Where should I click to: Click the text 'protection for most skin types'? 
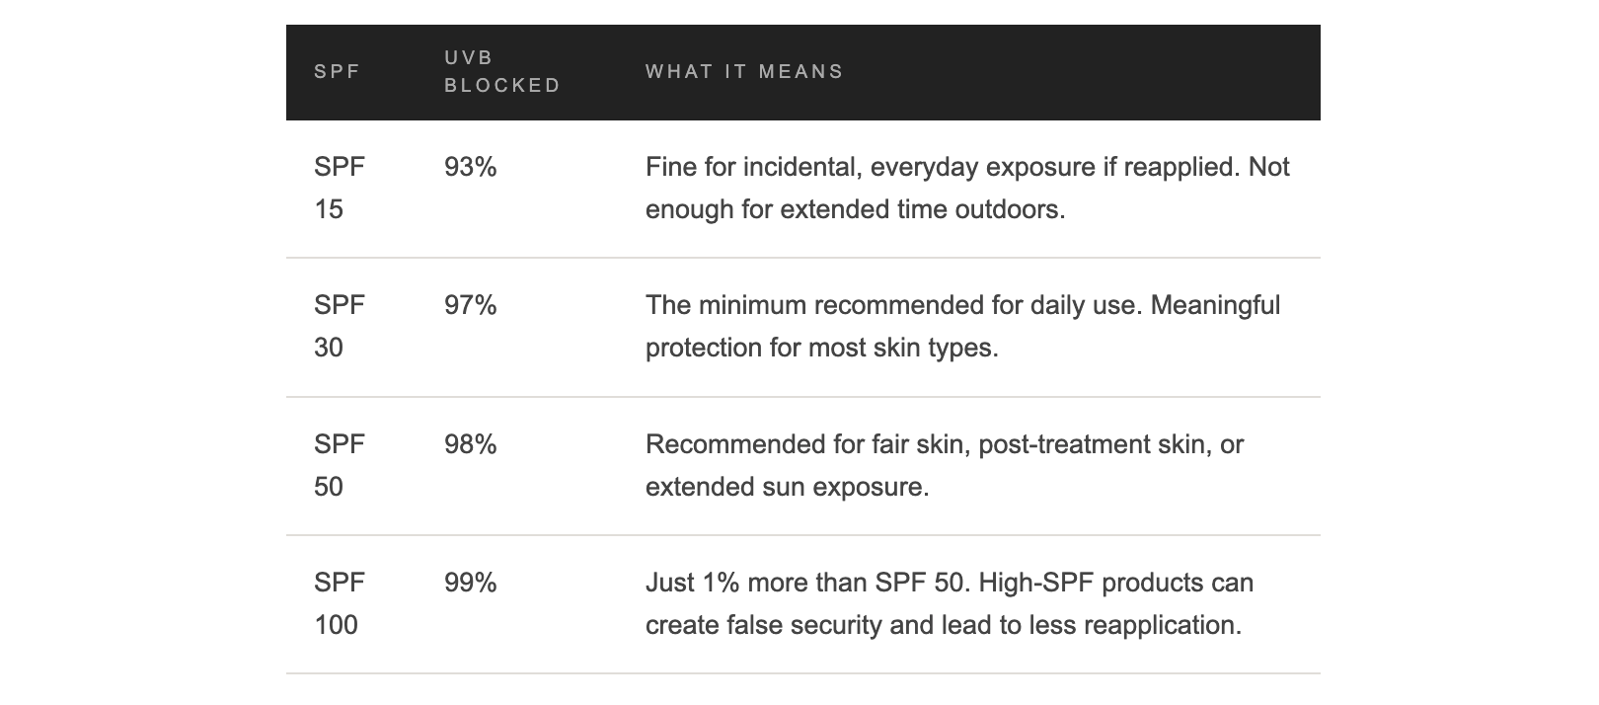pyautogui.click(x=822, y=349)
